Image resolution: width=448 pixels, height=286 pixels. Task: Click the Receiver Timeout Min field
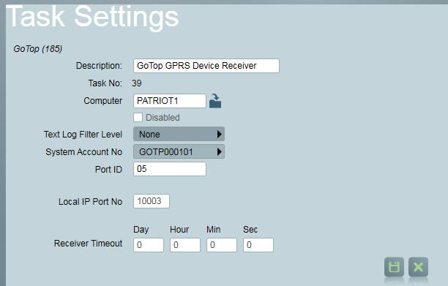coord(222,245)
